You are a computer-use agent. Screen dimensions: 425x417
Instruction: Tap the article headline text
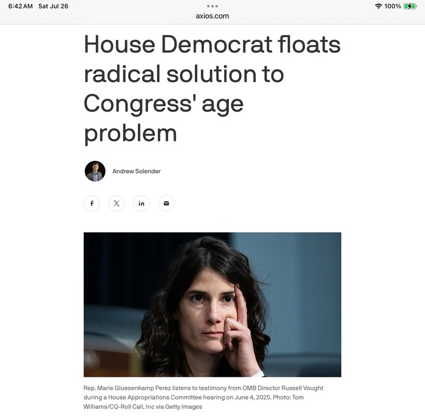coord(212,89)
